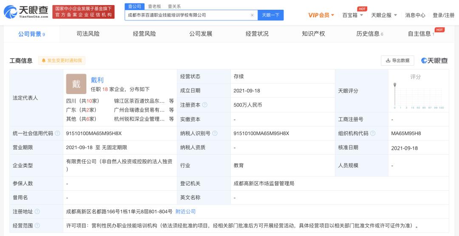This screenshot has height=236, width=459.
Task: Click help icon next to 注册资本
Action: (205, 105)
